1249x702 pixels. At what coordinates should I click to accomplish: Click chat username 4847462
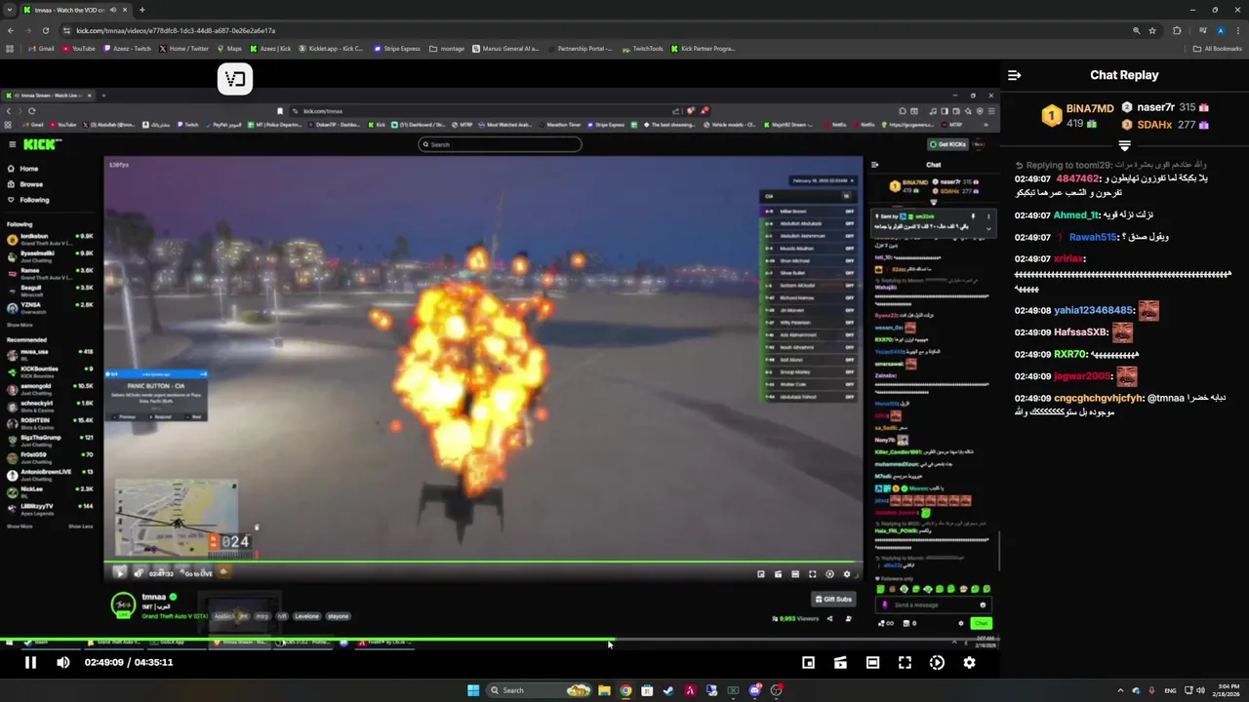(1077, 178)
